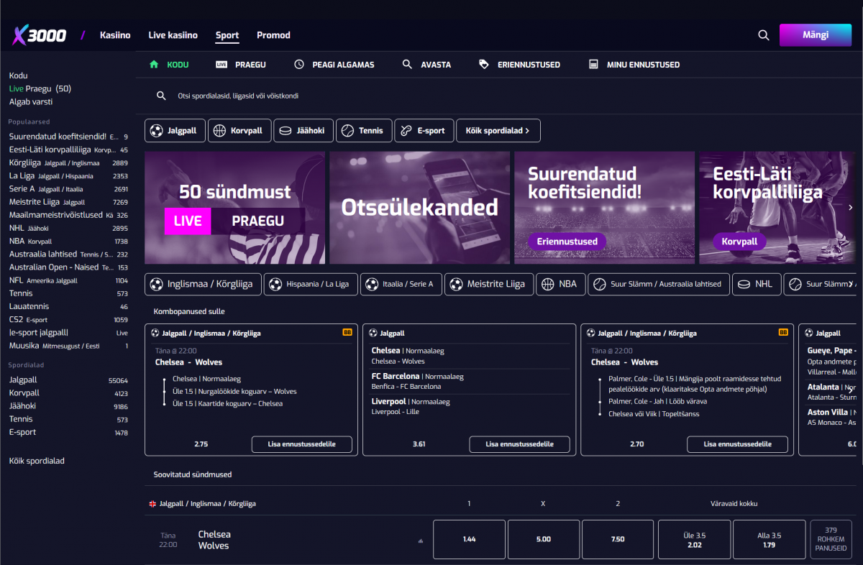The width and height of the screenshot is (863, 565).
Task: Select odds 1.44 for Chelsea win
Action: click(469, 539)
